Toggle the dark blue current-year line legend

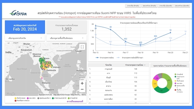pos(105,58)
